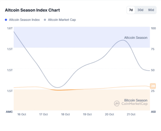Select the 30d time range tab

tap(140, 10)
